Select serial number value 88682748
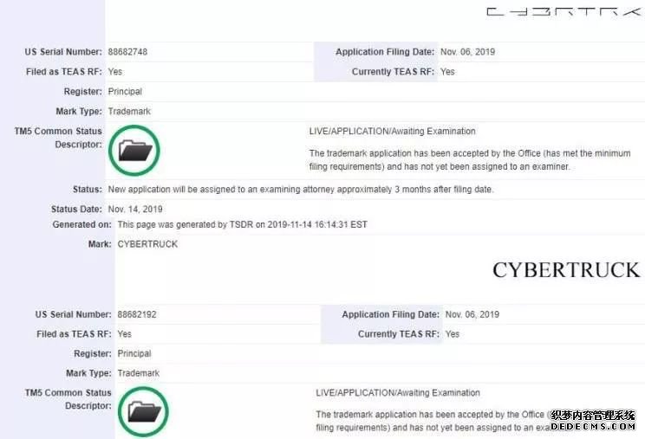 click(127, 52)
